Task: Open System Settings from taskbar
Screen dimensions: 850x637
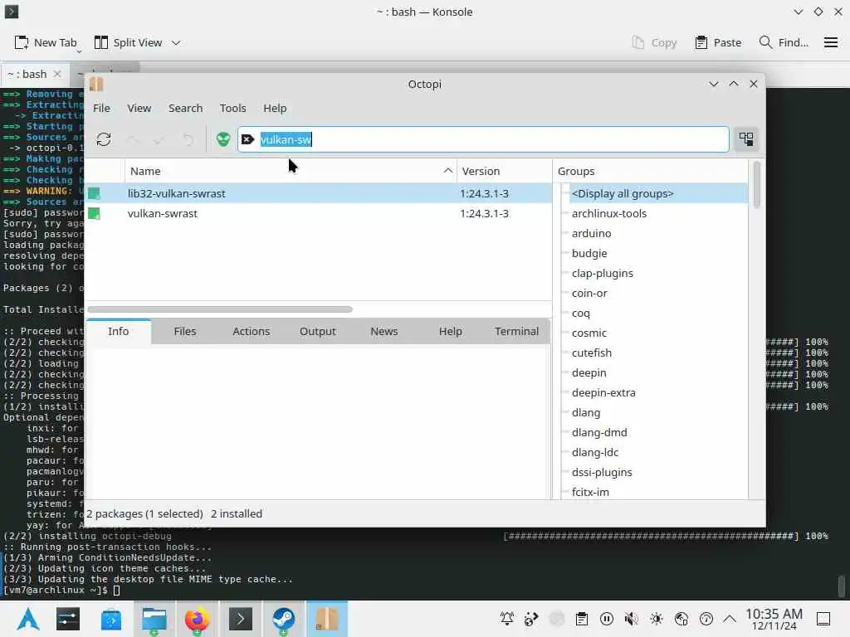Action: point(68,619)
